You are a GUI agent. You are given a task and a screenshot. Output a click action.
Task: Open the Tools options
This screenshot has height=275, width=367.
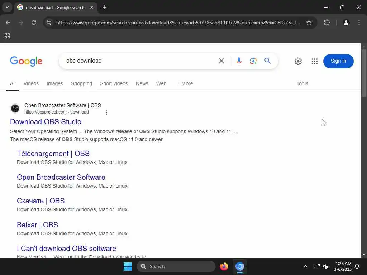pos(302,83)
